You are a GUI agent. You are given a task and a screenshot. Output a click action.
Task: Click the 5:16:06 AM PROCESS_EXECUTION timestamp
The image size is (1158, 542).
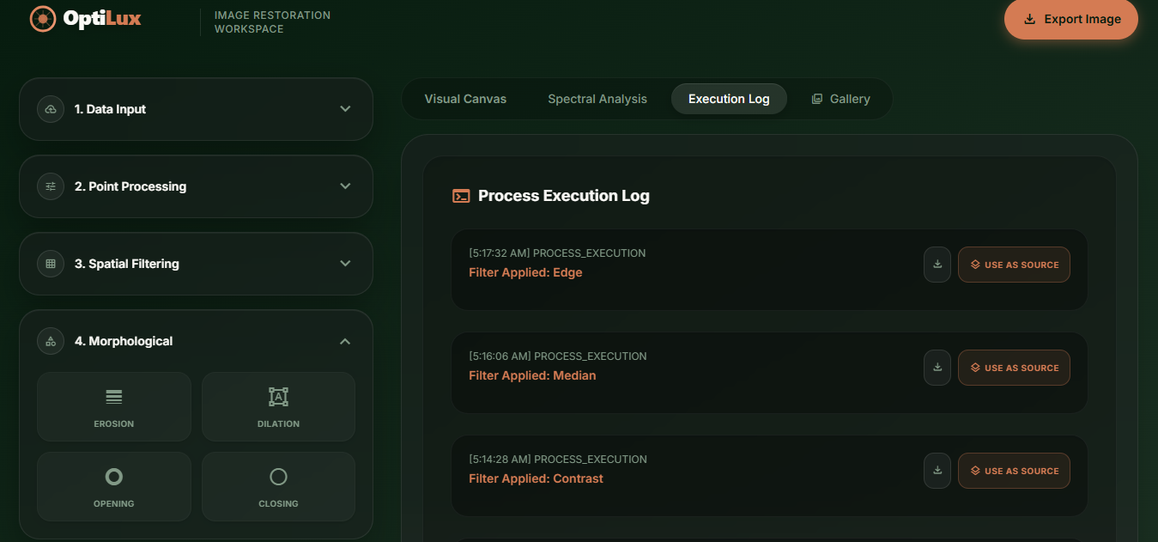(558, 356)
